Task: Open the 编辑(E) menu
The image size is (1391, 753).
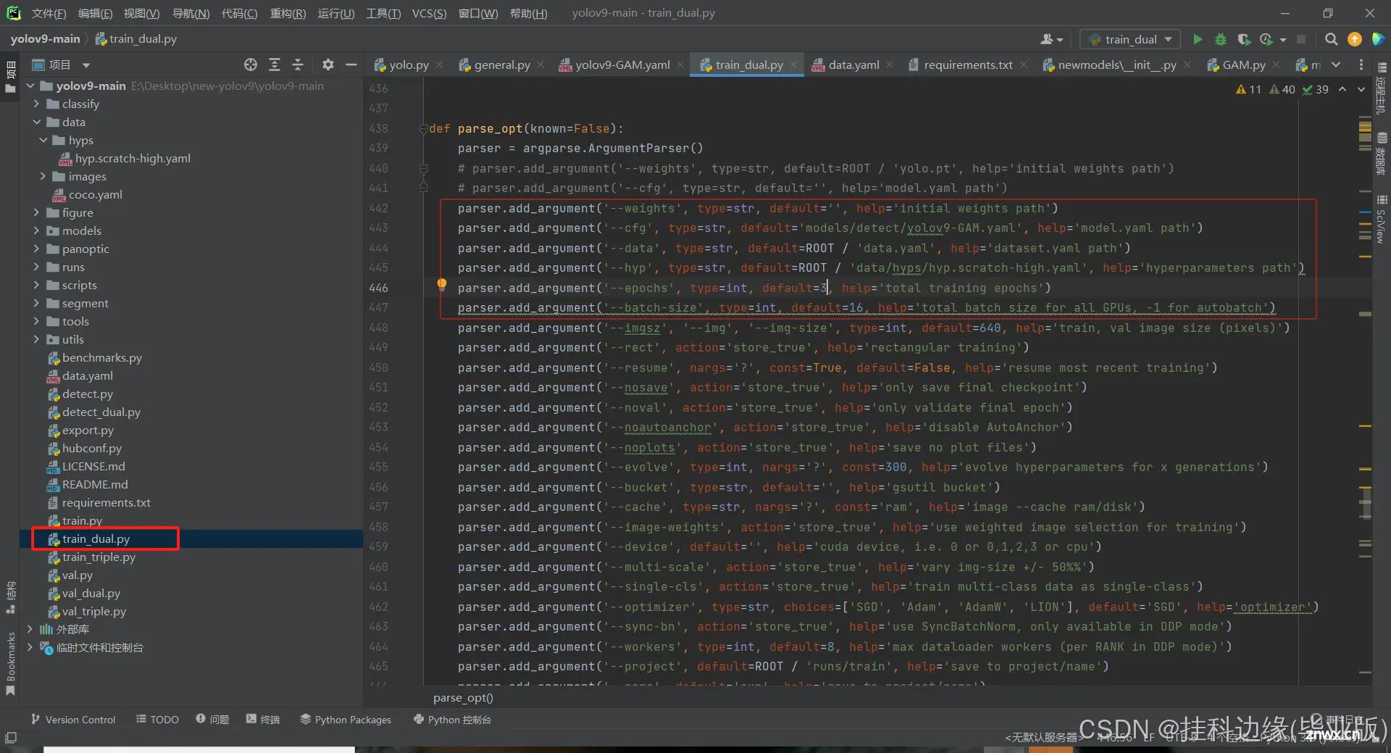Action: tap(95, 13)
